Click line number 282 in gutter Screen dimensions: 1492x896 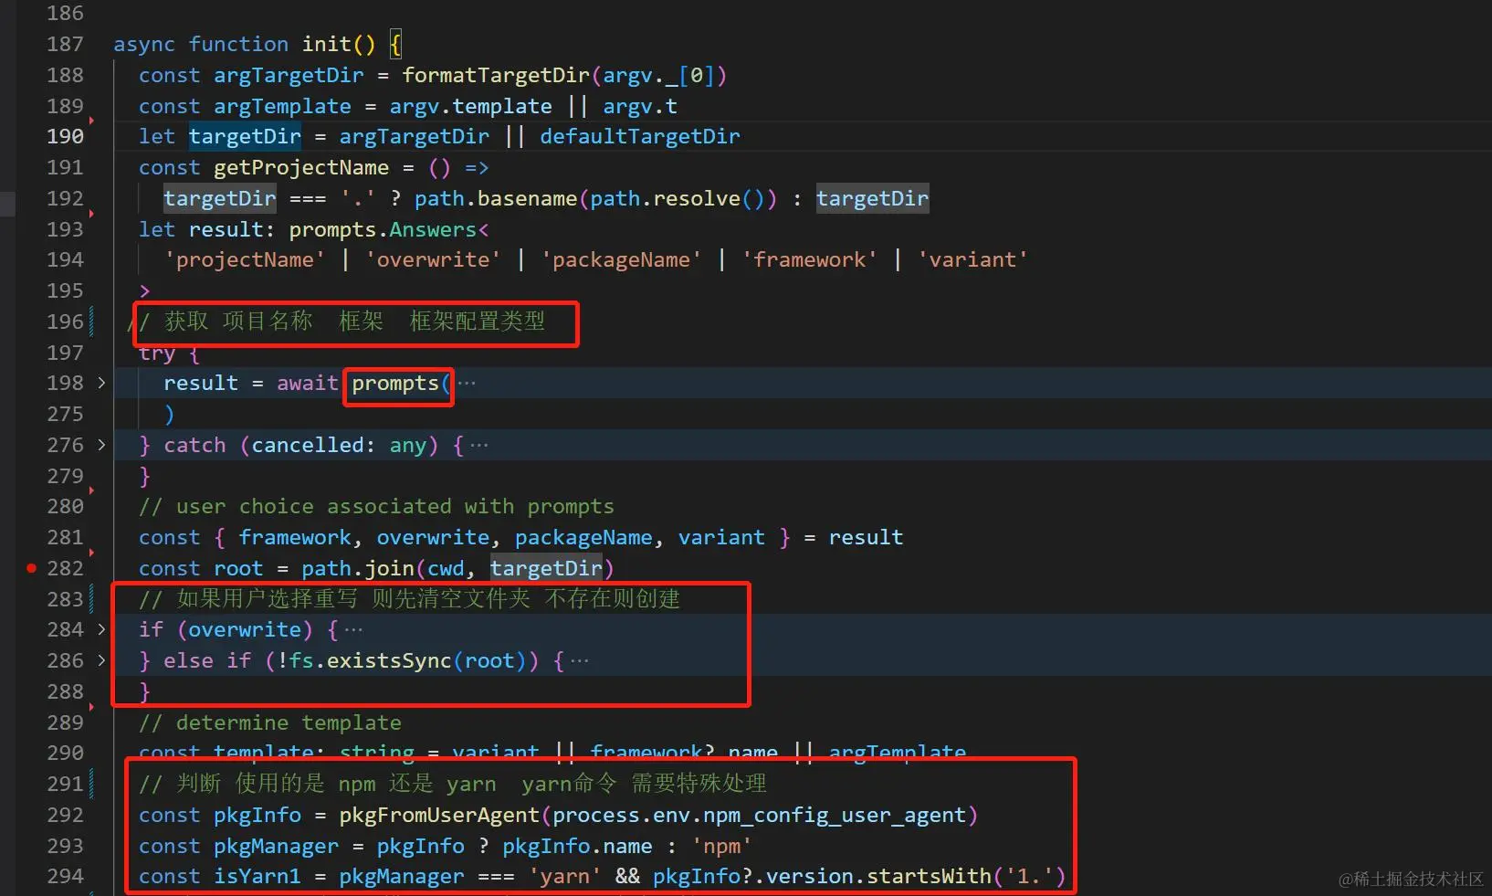65,569
